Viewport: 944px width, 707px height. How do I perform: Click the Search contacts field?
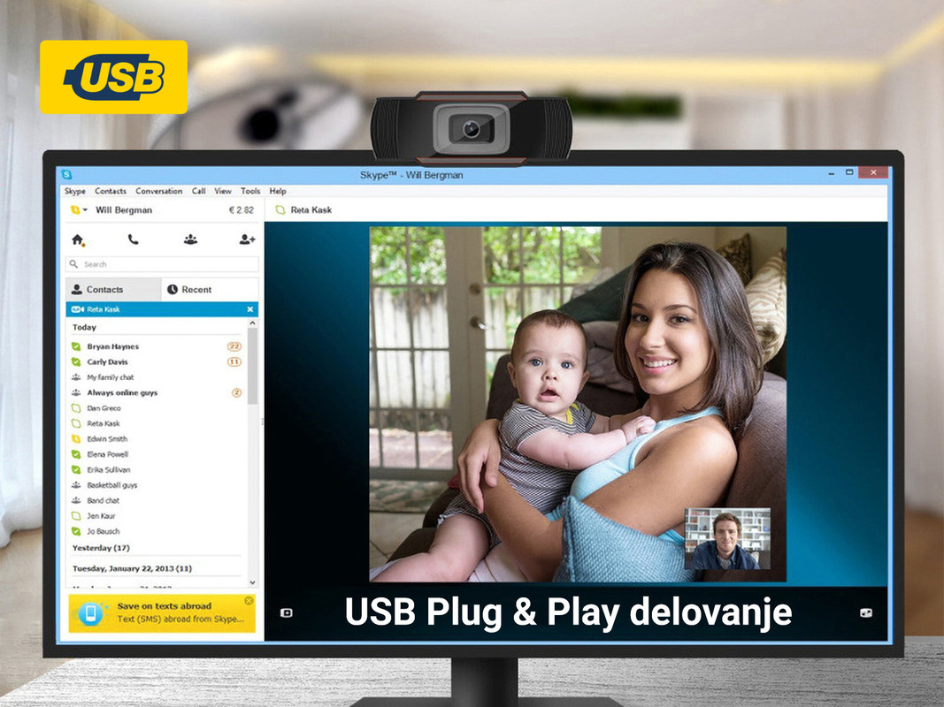162,264
